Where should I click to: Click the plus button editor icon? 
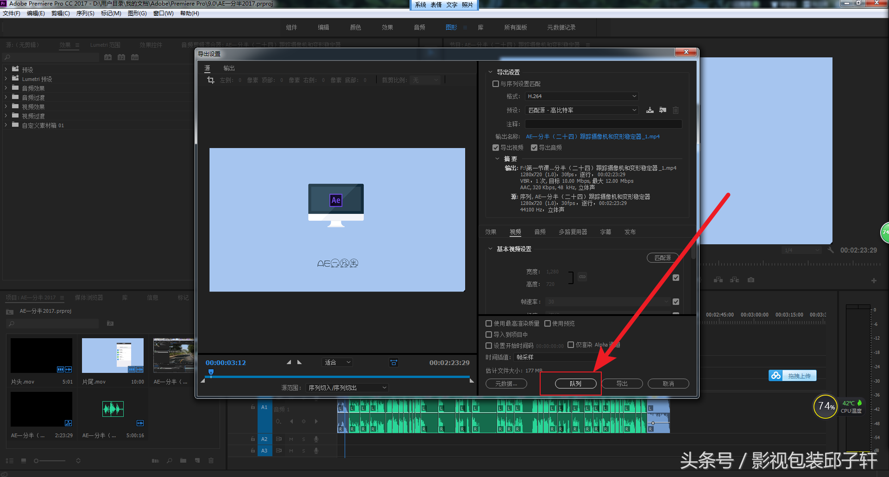point(874,280)
